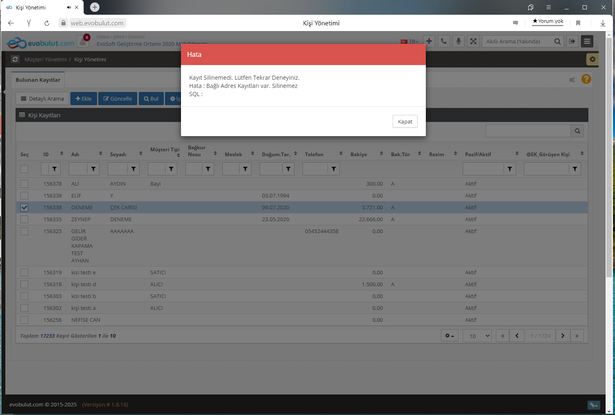Open the gear dropdown in table footer

449,336
